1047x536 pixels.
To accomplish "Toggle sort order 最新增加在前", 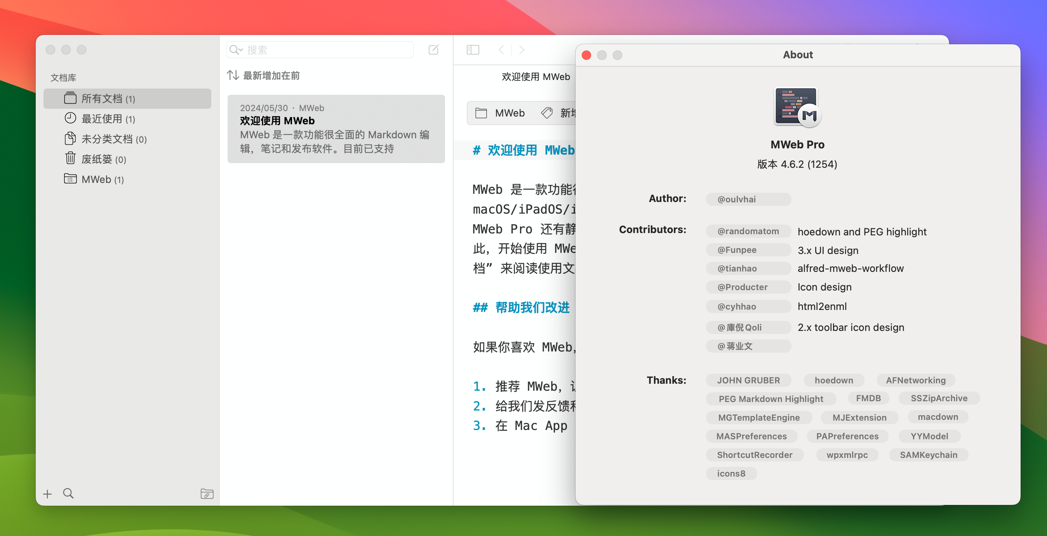I will 263,76.
